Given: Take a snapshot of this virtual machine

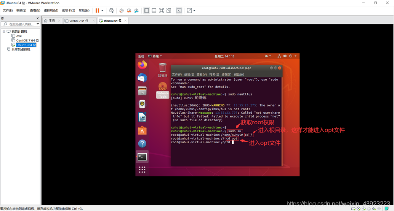Looking at the screenshot, I should 122,11.
